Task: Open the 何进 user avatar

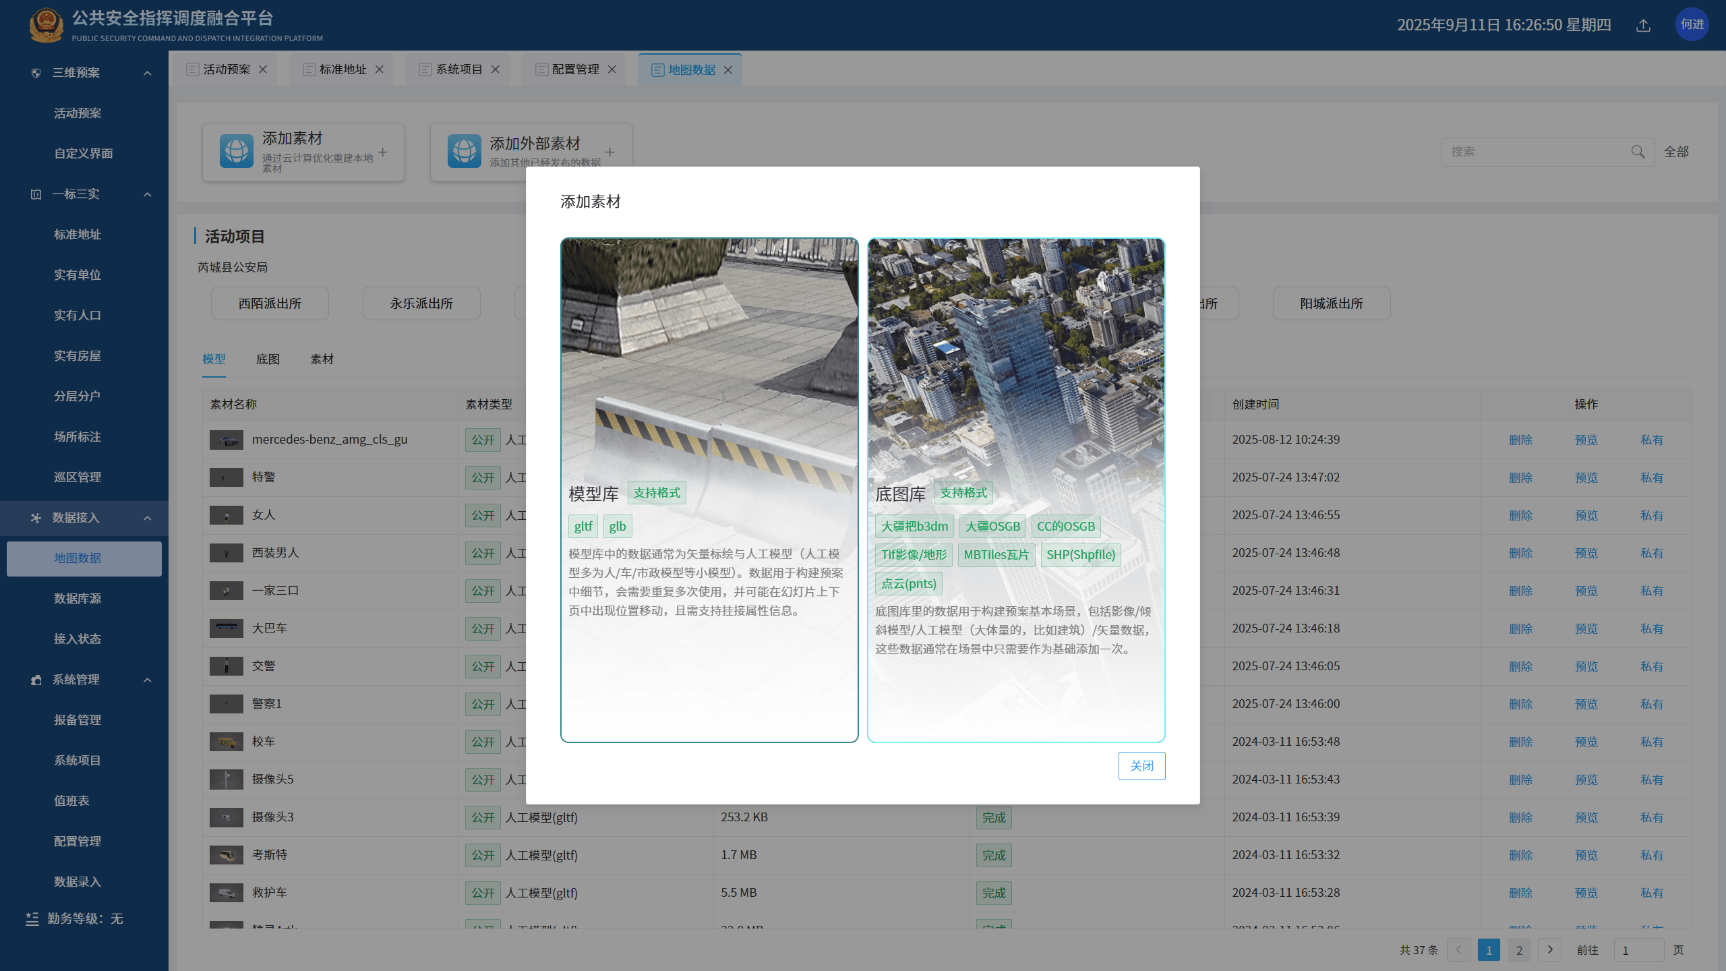Action: click(x=1692, y=24)
